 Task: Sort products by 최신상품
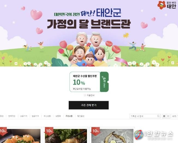coord(47,116)
